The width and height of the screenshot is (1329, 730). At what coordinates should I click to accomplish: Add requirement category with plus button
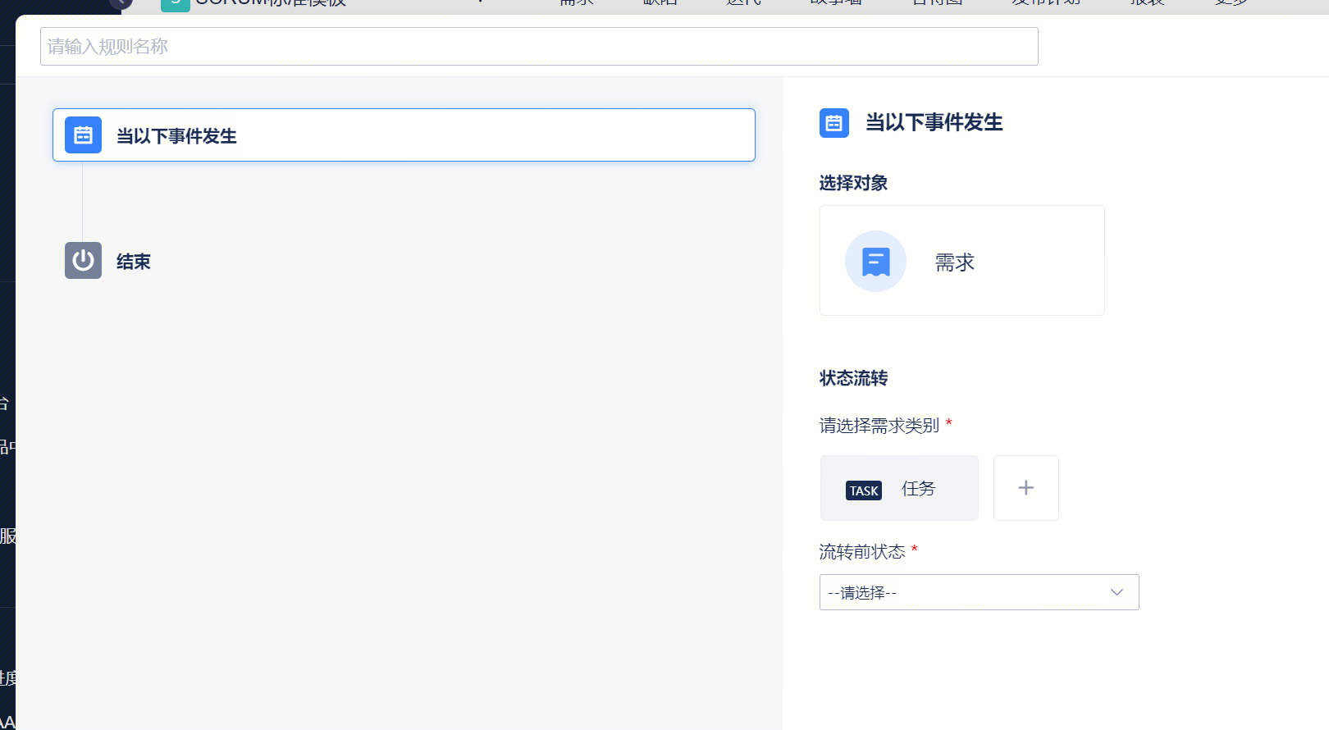coord(1026,488)
